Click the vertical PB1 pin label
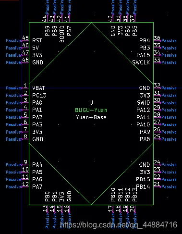Viewport: 182px width, 234px height. (x=55, y=197)
